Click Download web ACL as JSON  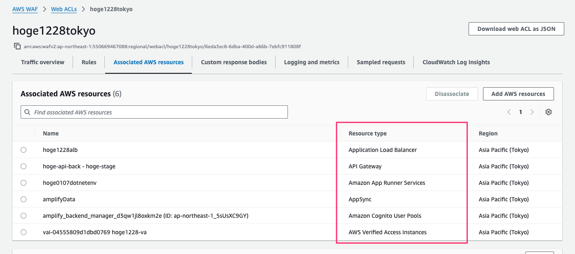pyautogui.click(x=516, y=29)
